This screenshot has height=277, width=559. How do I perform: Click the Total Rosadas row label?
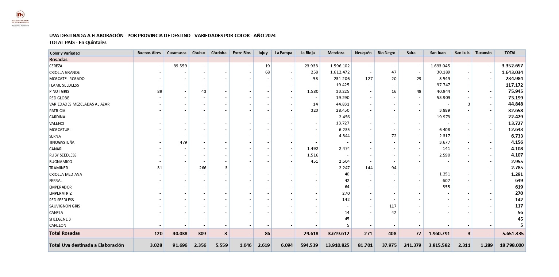click(65, 233)
